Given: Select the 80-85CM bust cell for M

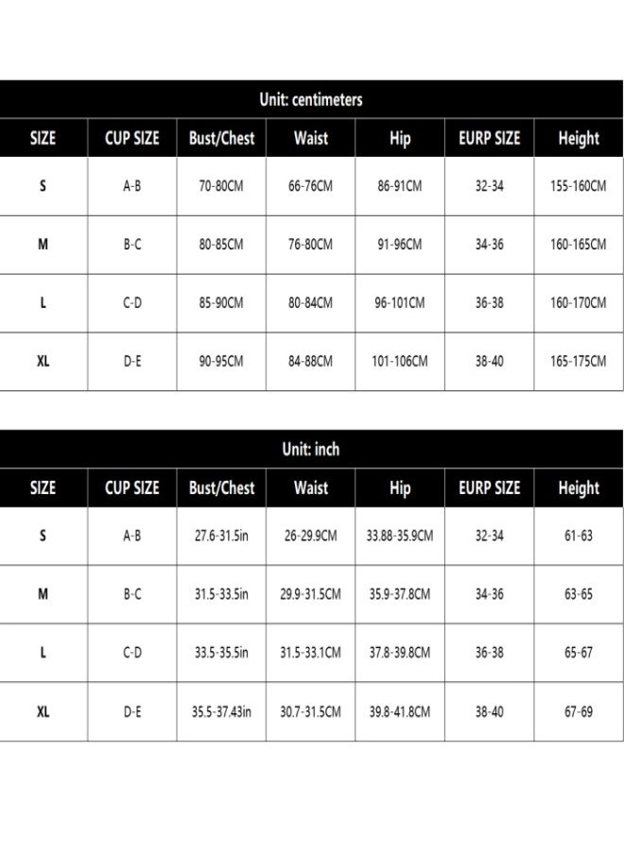Looking at the screenshot, I should click(221, 245).
